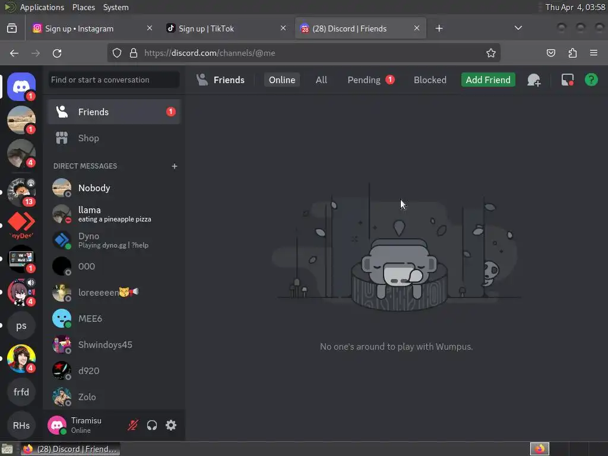608x456 pixels.
Task: Click the Firefox bookmark star icon
Action: pos(491,53)
